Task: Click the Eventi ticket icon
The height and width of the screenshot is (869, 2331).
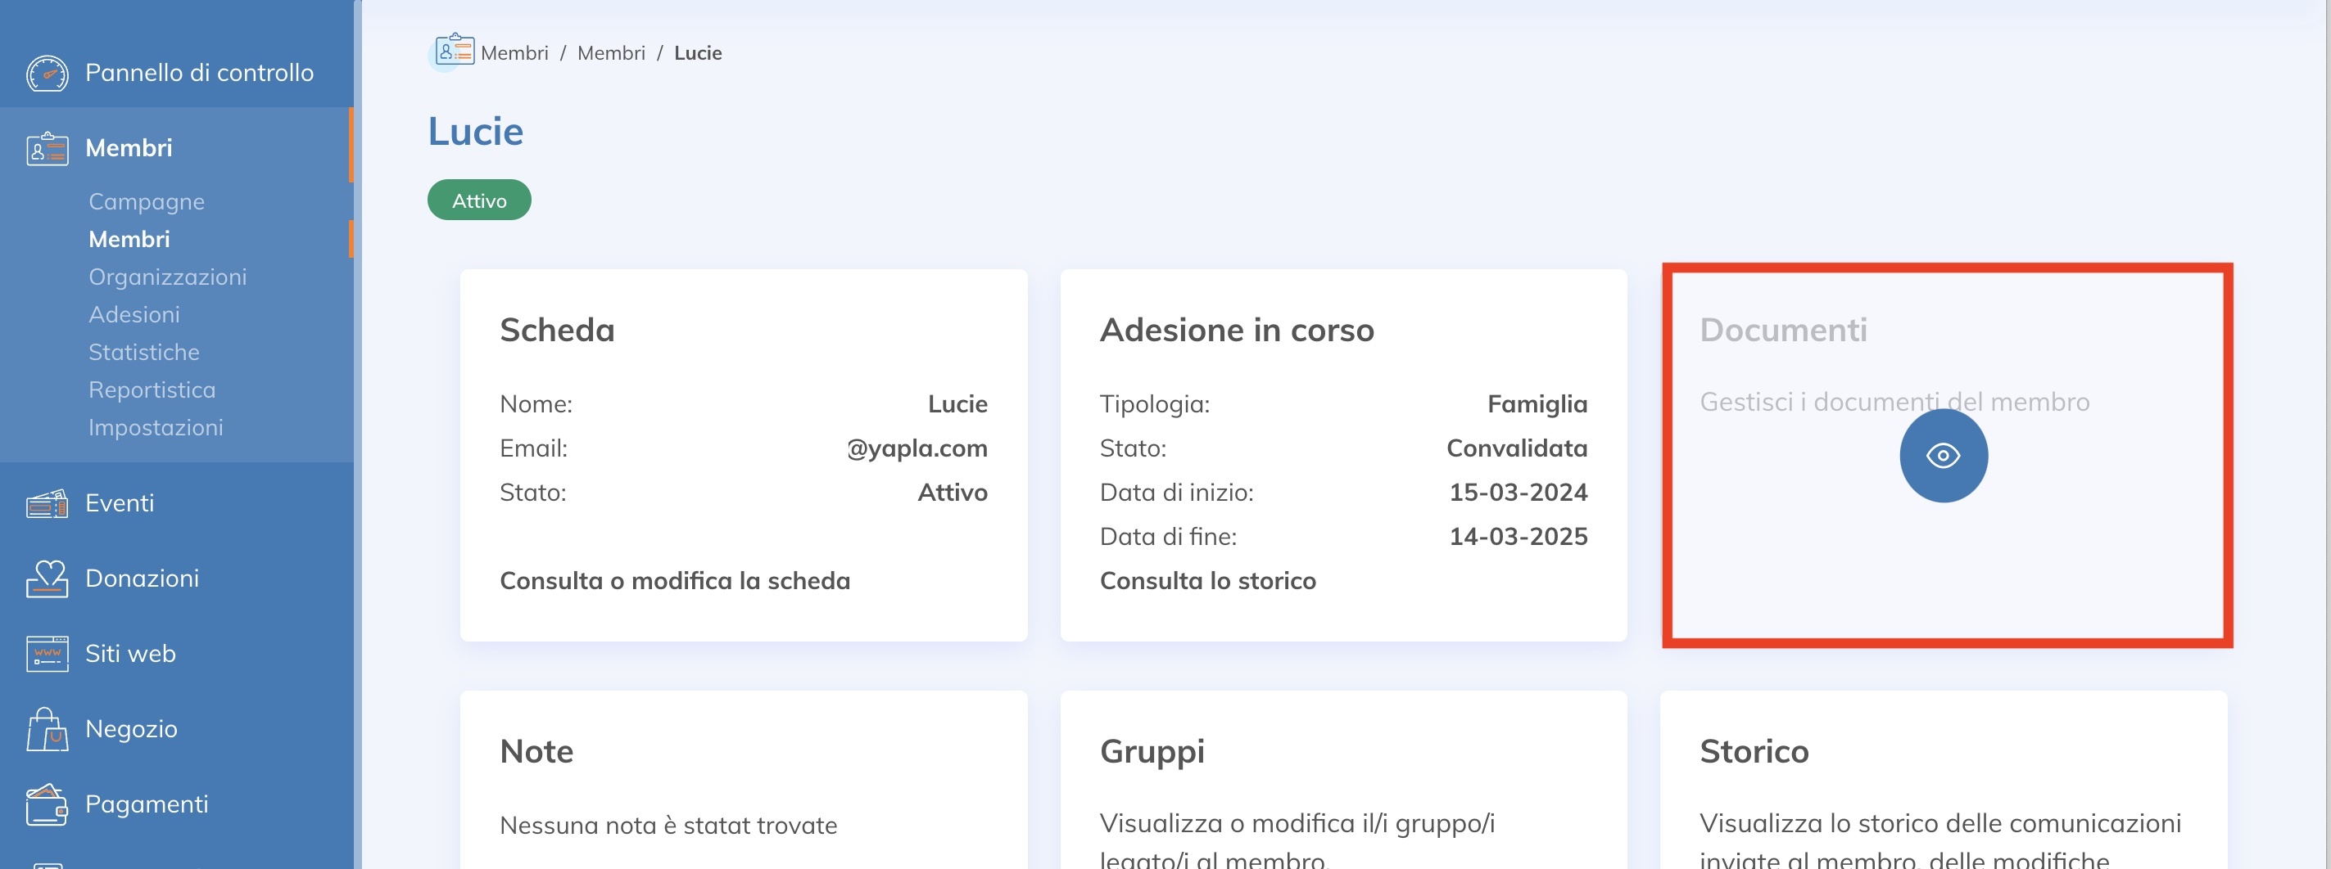Action: click(47, 504)
